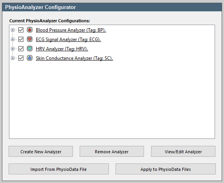Expand the Blood Pressure Analyzer tree node
Screen dimensions: 224x183
point(13,30)
